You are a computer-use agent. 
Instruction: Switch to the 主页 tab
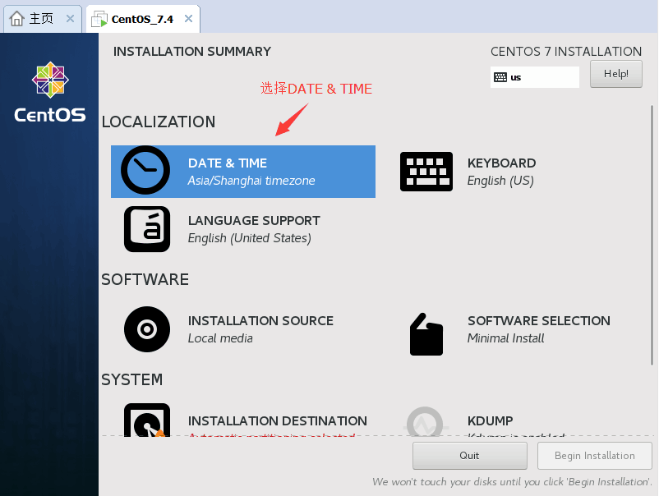[42, 19]
